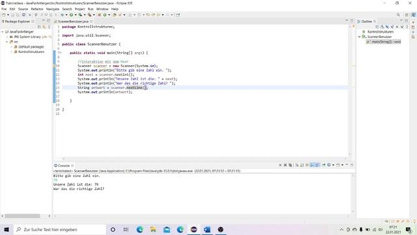Click the Debug bug icon in toolbar
Screen dimensions: 417x235
[x=62, y=15]
